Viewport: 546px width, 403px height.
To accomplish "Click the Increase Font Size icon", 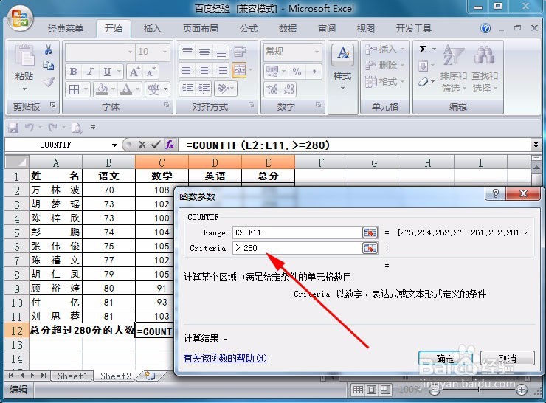I will tap(134, 72).
